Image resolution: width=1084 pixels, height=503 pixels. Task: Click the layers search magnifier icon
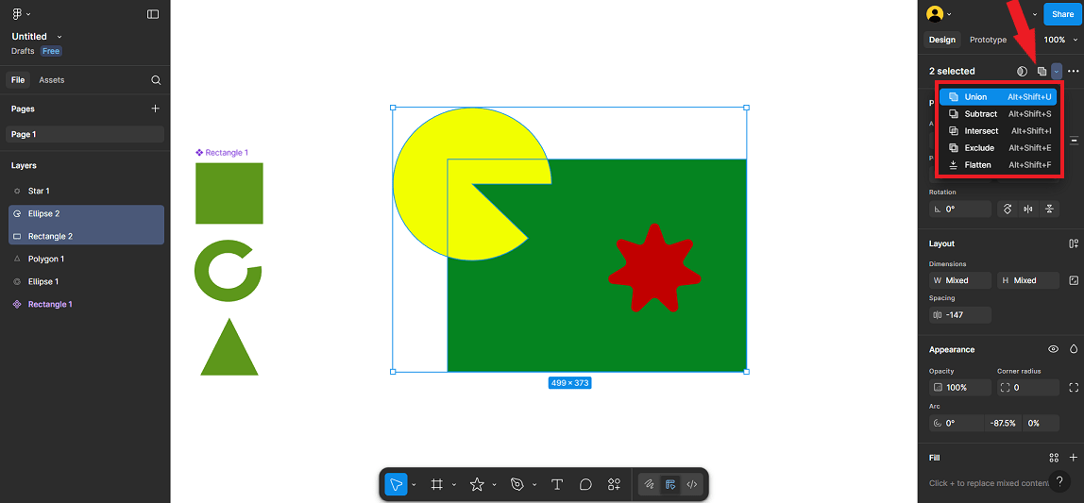156,80
